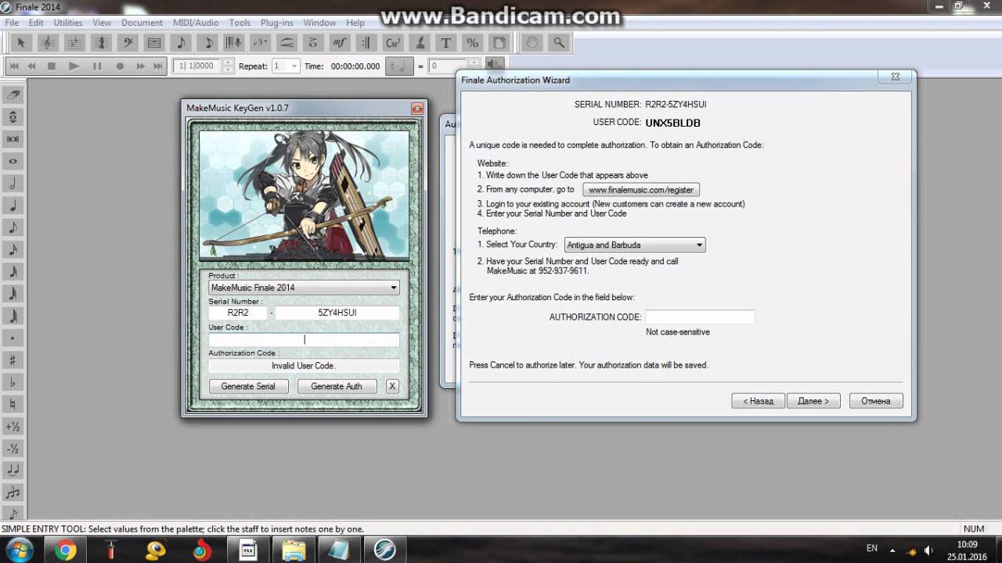Select the Tuplet tool
Screen dimensions: 1002x563
click(261, 43)
